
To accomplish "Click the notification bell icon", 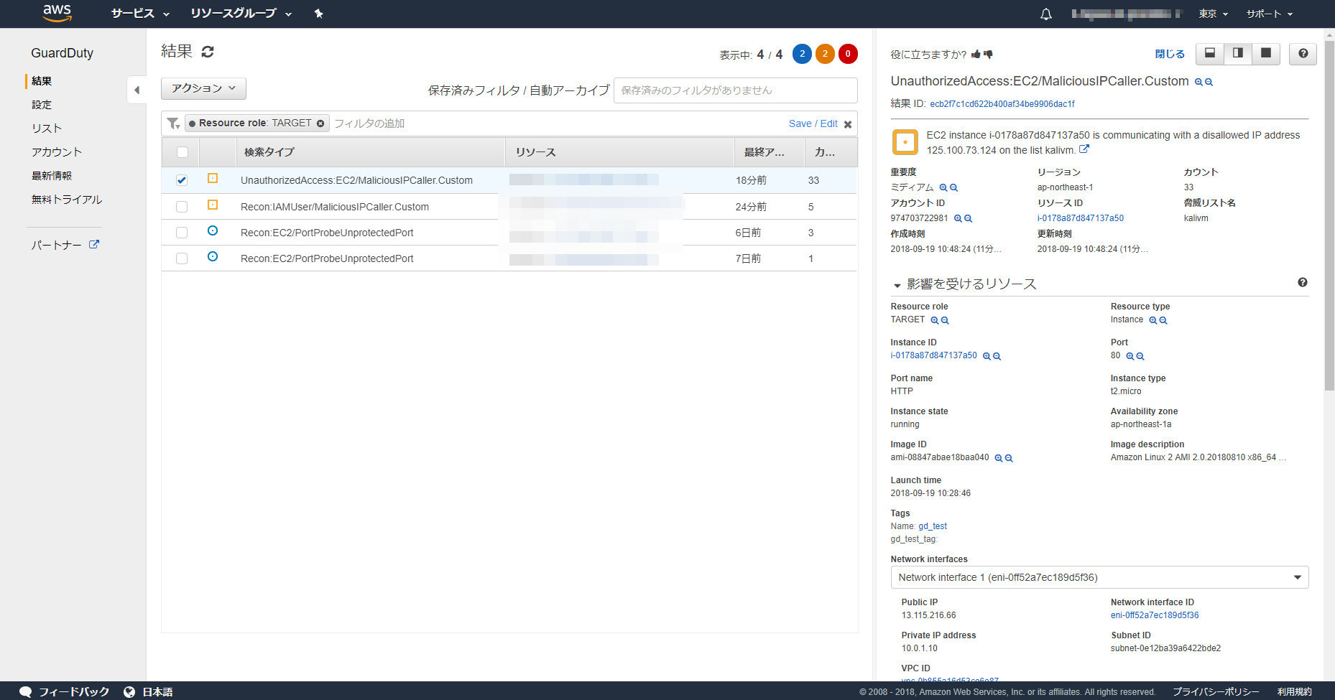I will [x=1046, y=14].
